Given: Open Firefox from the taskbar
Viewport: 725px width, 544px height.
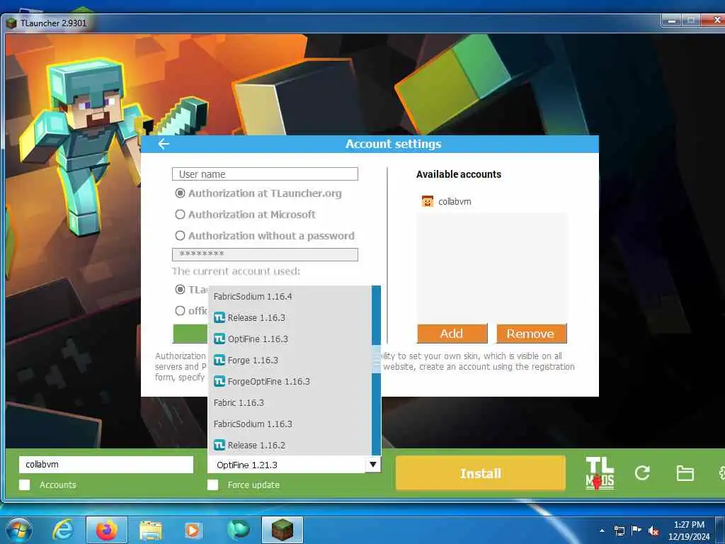Looking at the screenshot, I should tap(106, 530).
